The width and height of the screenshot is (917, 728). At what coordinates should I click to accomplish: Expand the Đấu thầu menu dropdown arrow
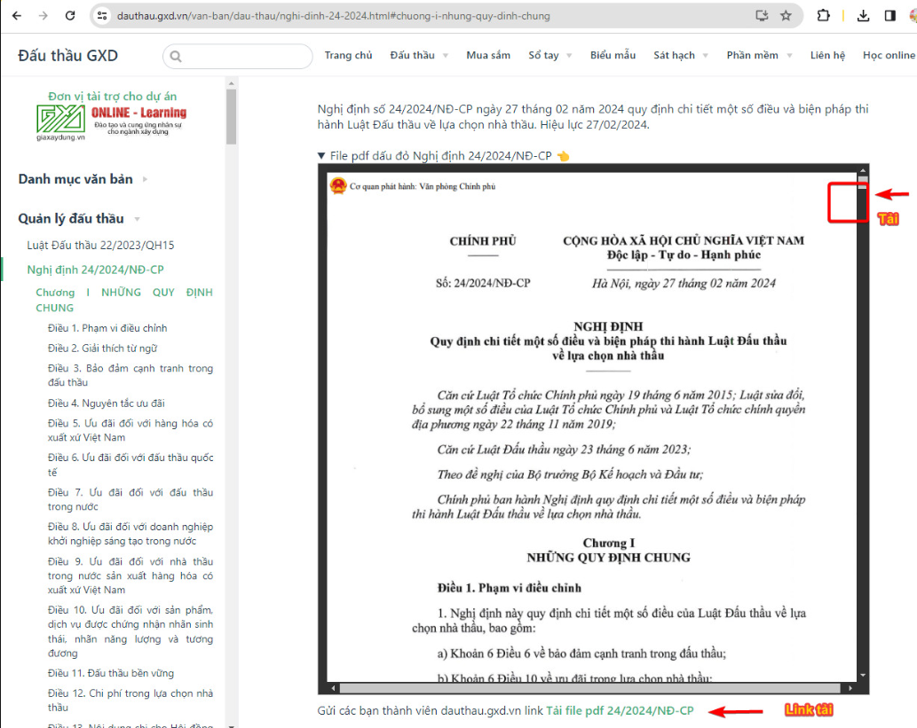[446, 56]
